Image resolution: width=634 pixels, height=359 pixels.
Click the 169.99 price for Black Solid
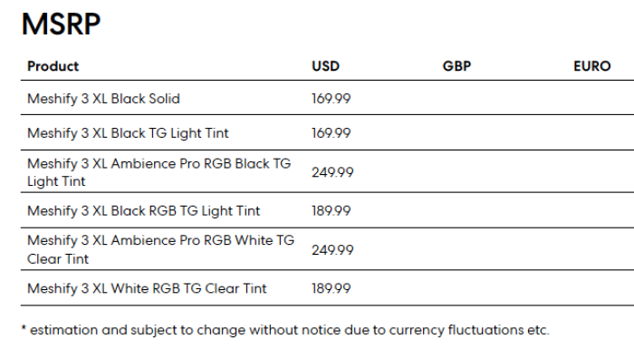coord(331,98)
